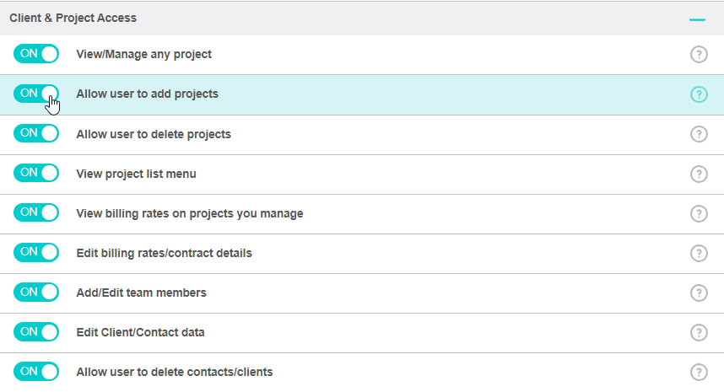Show help for delete contacts/clients permission

[699, 372]
